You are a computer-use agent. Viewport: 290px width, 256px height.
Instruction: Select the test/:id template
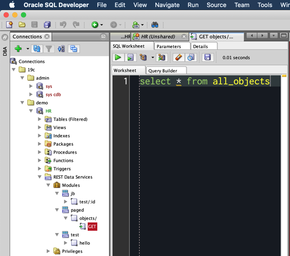pos(87,202)
